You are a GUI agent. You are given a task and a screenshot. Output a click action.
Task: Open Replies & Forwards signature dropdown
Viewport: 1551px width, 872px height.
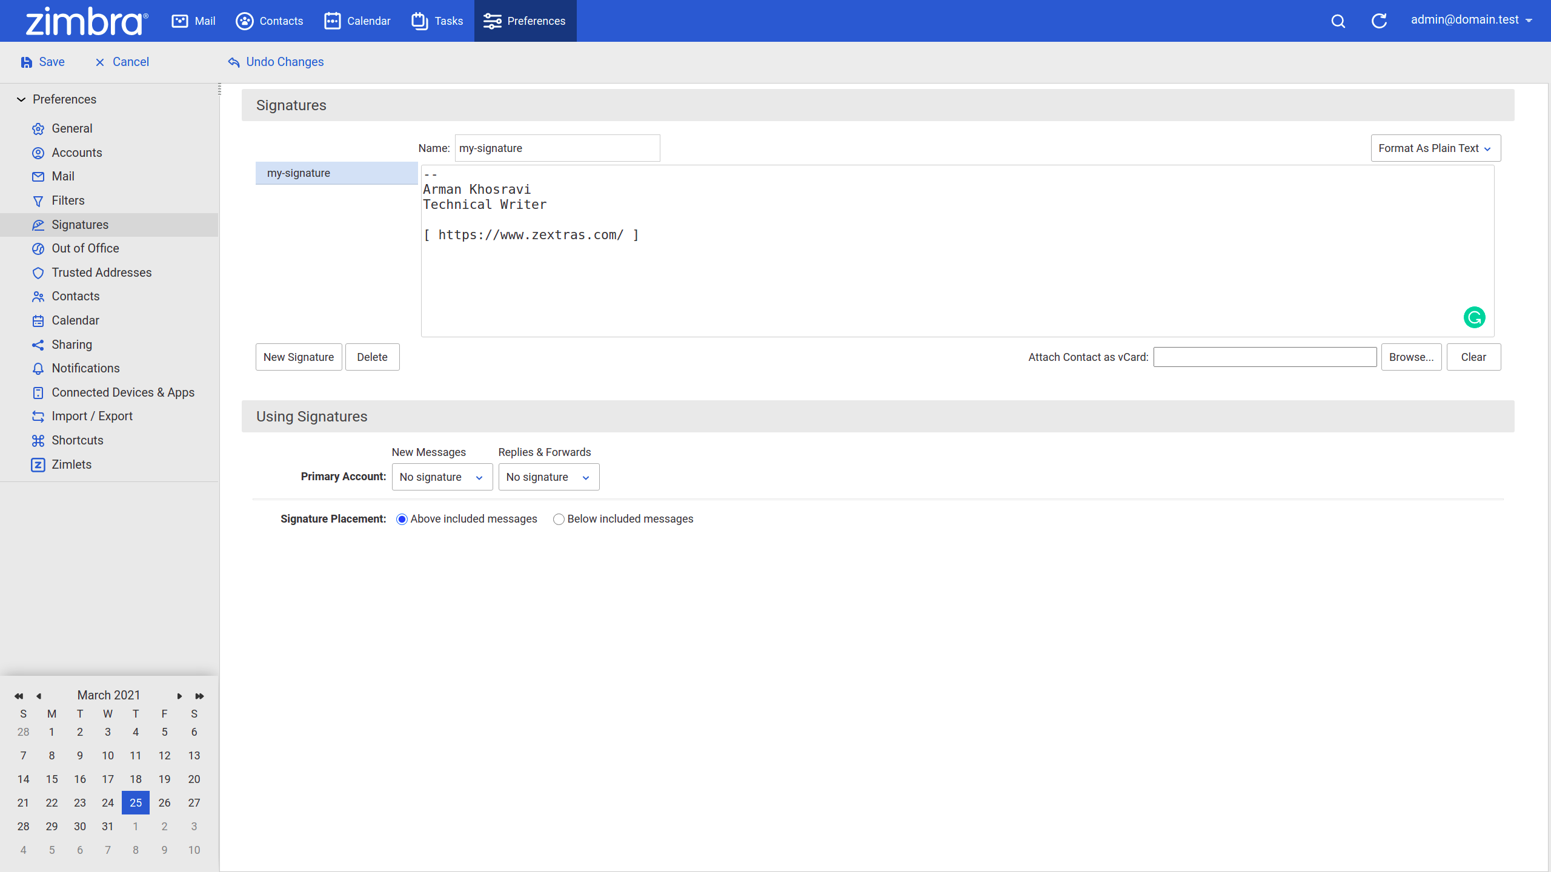(546, 476)
